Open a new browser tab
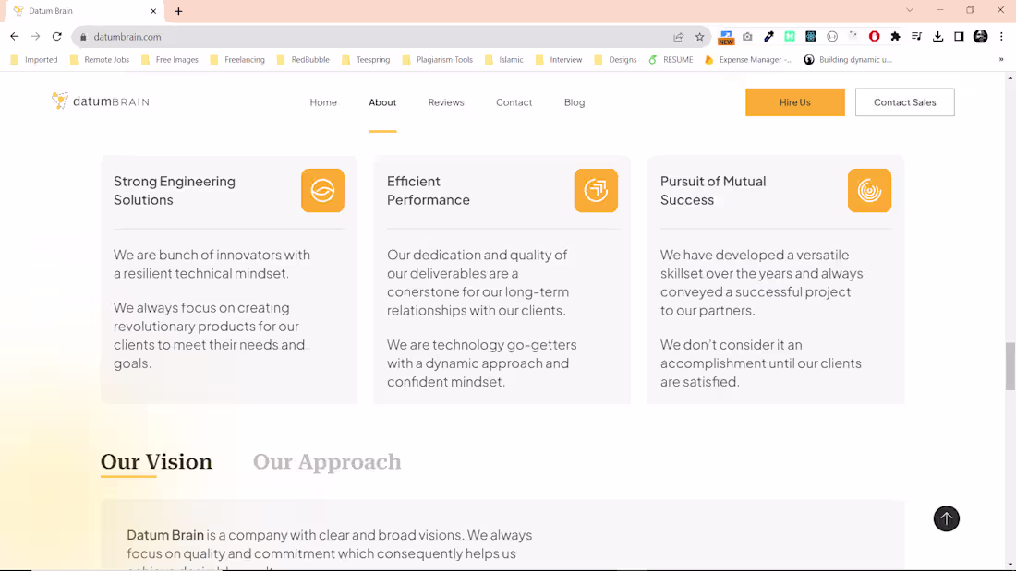Image resolution: width=1016 pixels, height=571 pixels. coord(179,11)
